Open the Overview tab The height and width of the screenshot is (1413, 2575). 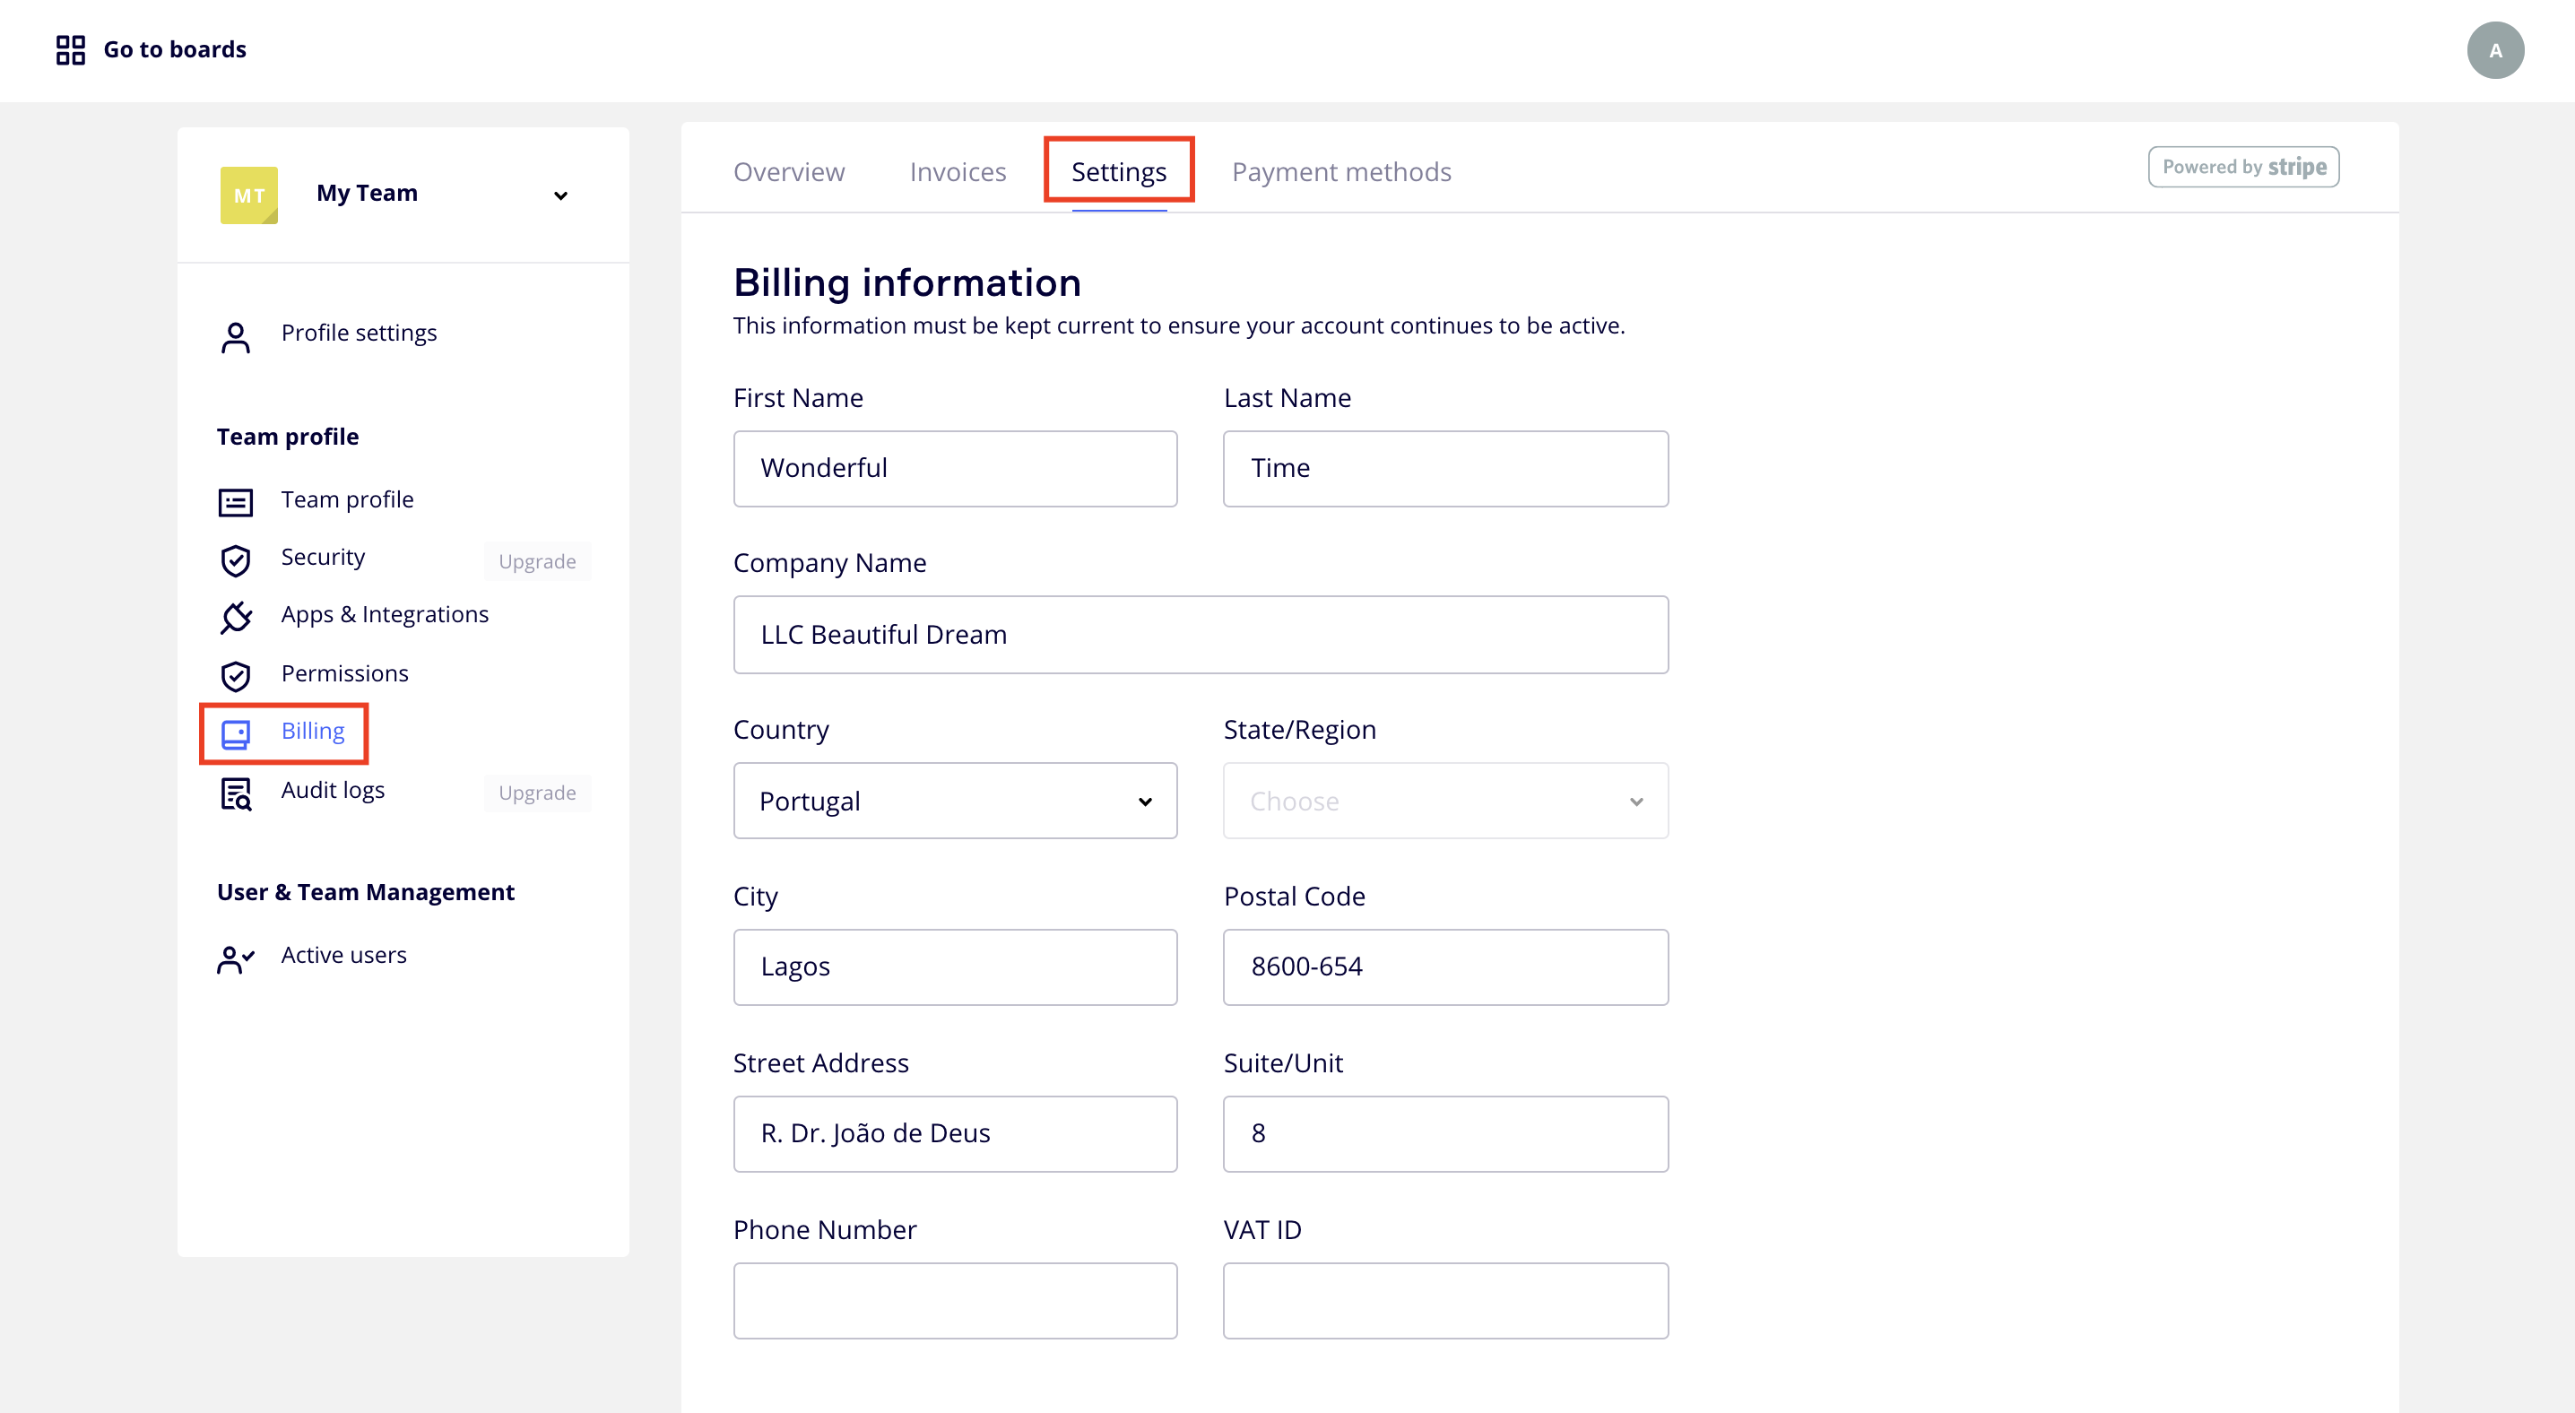(789, 172)
